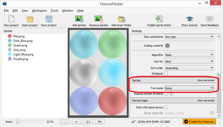Open Sort order dropdown showing Ascending
The width and height of the screenshot is (223, 127).
[x=189, y=68]
